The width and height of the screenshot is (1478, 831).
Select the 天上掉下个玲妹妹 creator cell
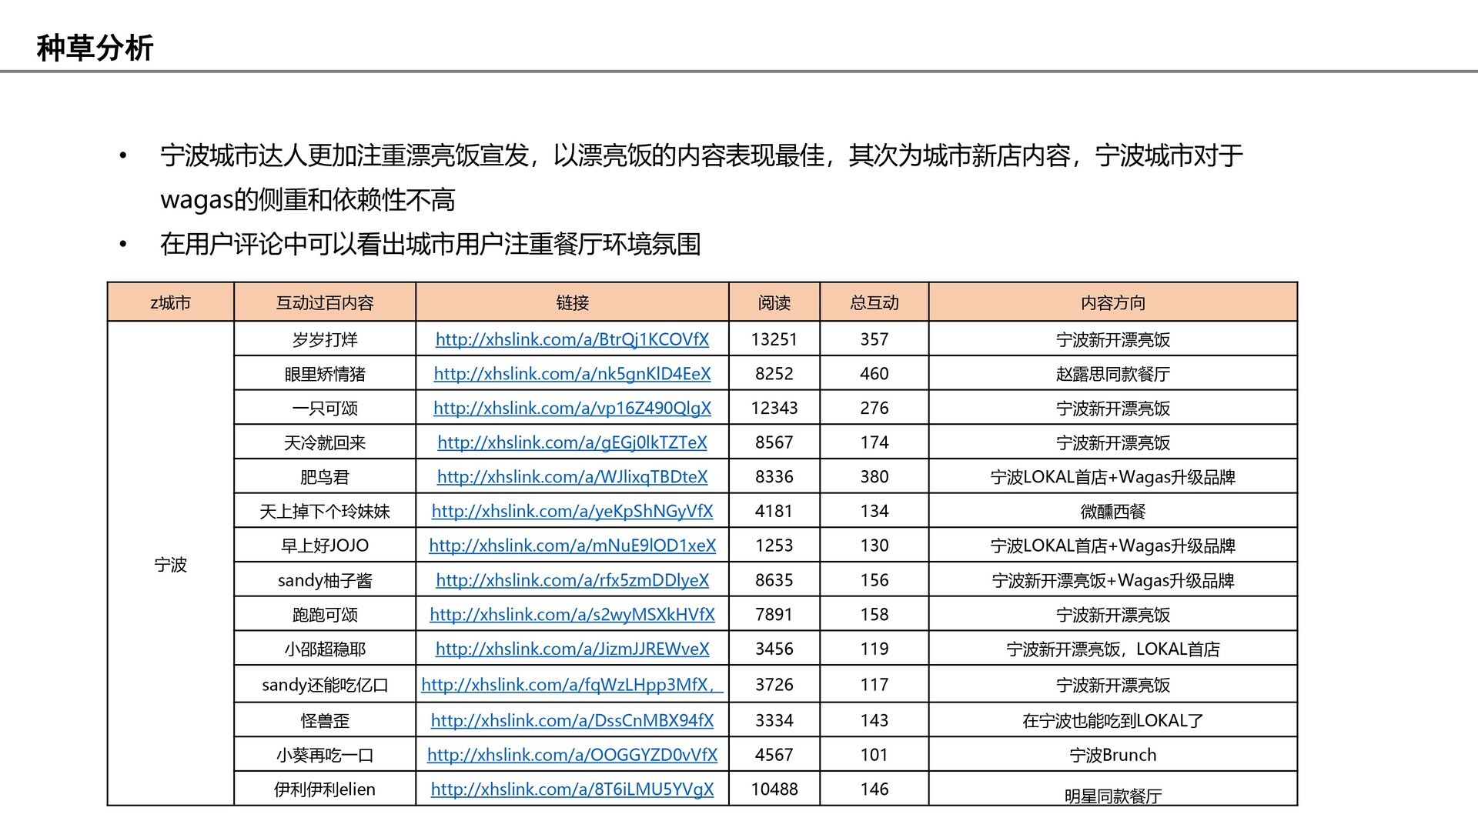[325, 511]
